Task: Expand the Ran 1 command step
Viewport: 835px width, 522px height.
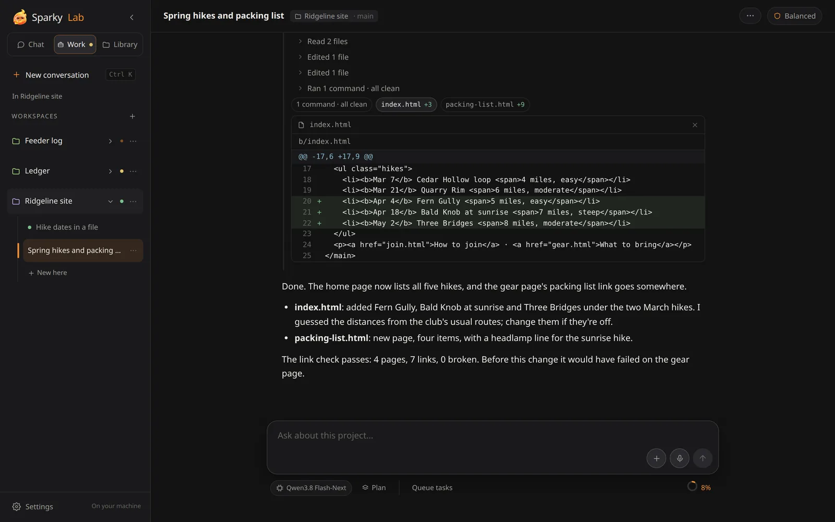Action: (x=349, y=88)
